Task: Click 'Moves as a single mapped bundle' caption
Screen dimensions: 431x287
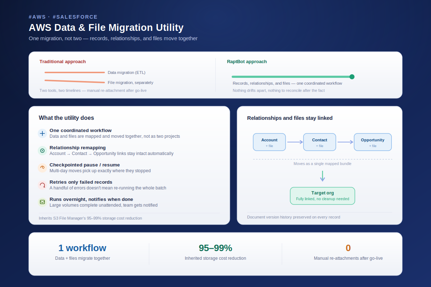Action: (x=323, y=164)
